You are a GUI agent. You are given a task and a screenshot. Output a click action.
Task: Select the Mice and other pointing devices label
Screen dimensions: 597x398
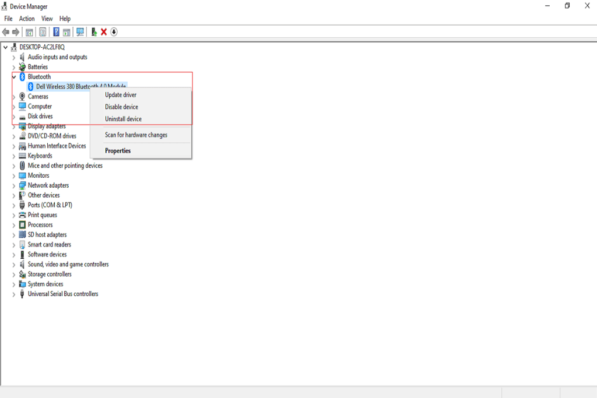(x=65, y=165)
